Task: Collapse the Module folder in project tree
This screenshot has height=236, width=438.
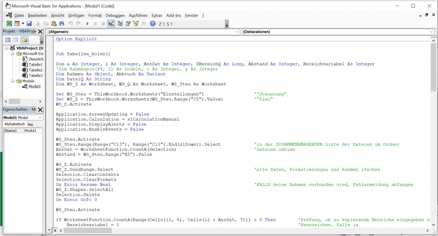Action: click(13, 81)
